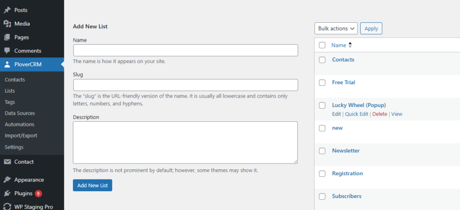Click the PloverCRM person icon

(x=7, y=64)
